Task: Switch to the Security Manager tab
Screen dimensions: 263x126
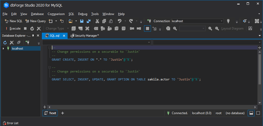Action: [x=87, y=35]
